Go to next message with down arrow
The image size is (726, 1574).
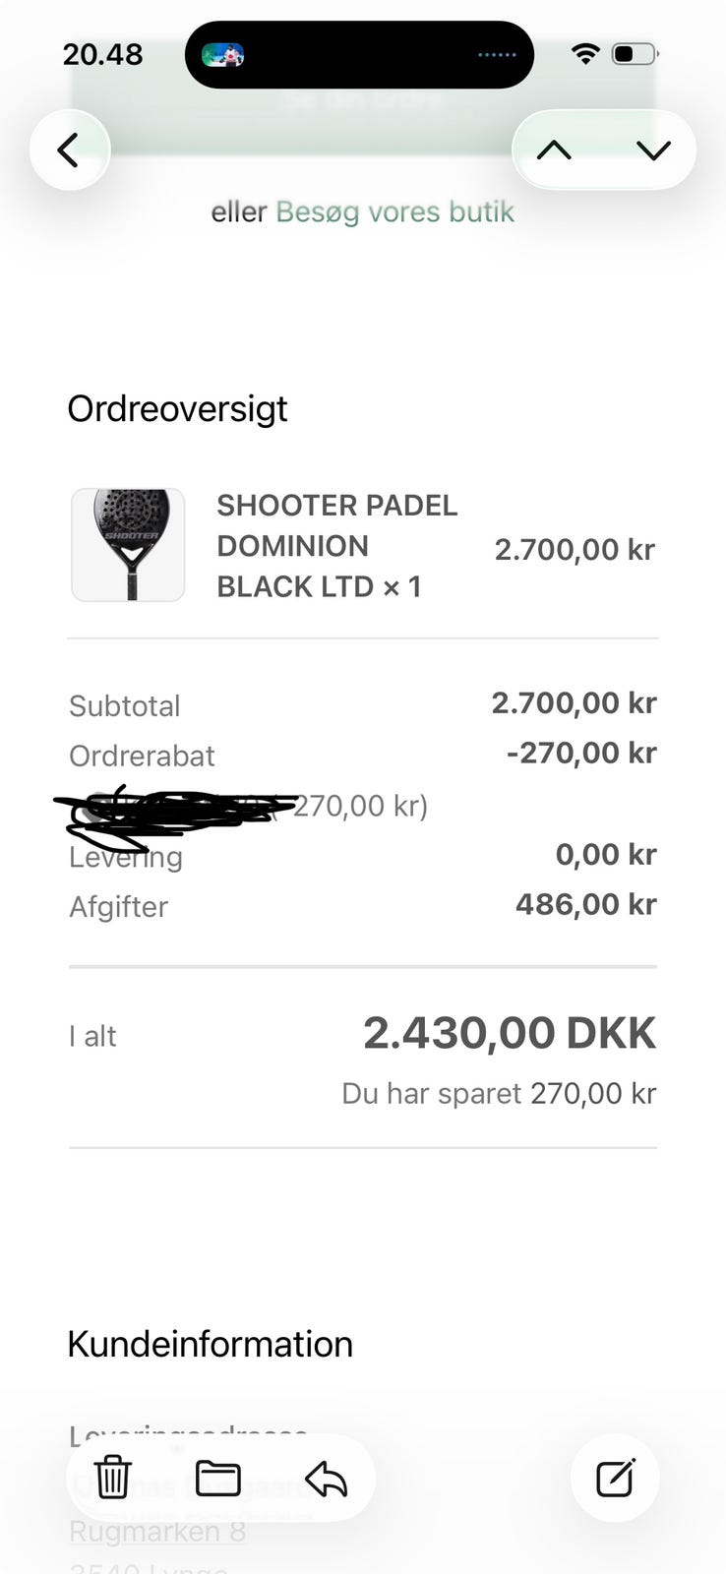(x=652, y=151)
